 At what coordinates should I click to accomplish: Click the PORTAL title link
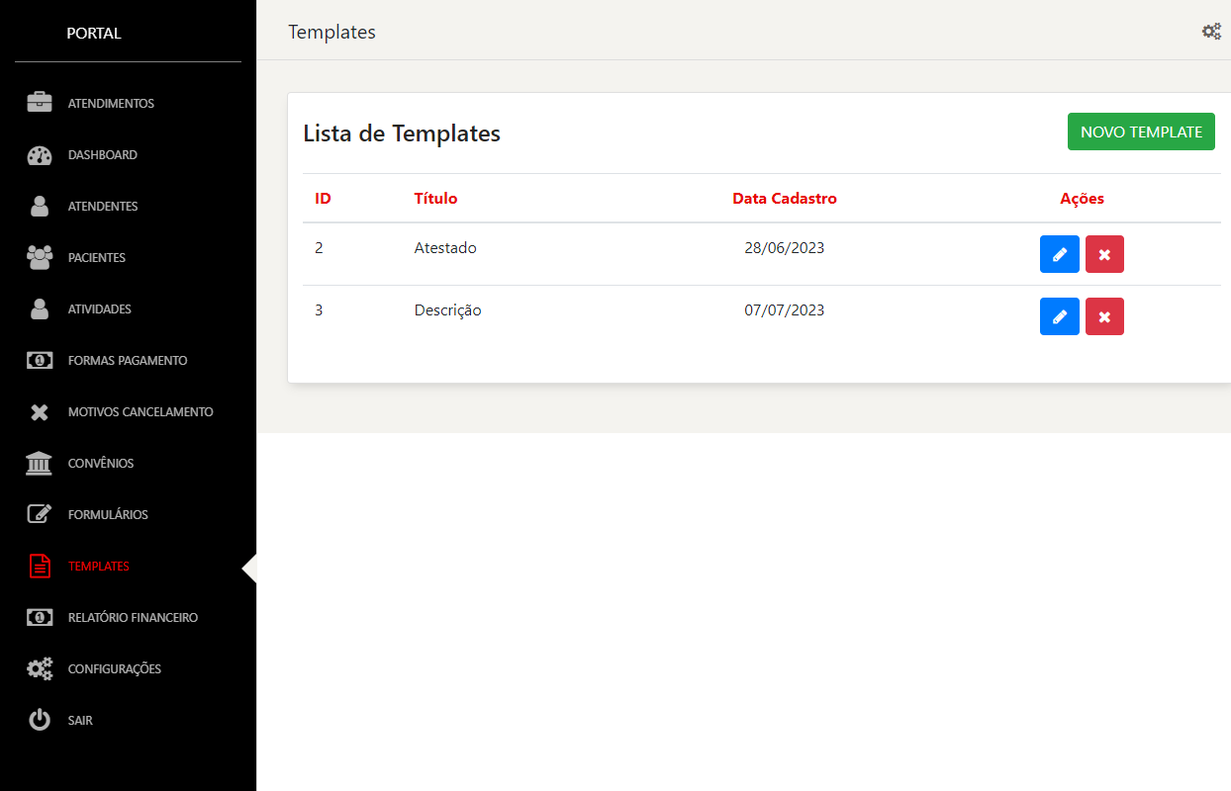[x=94, y=34]
